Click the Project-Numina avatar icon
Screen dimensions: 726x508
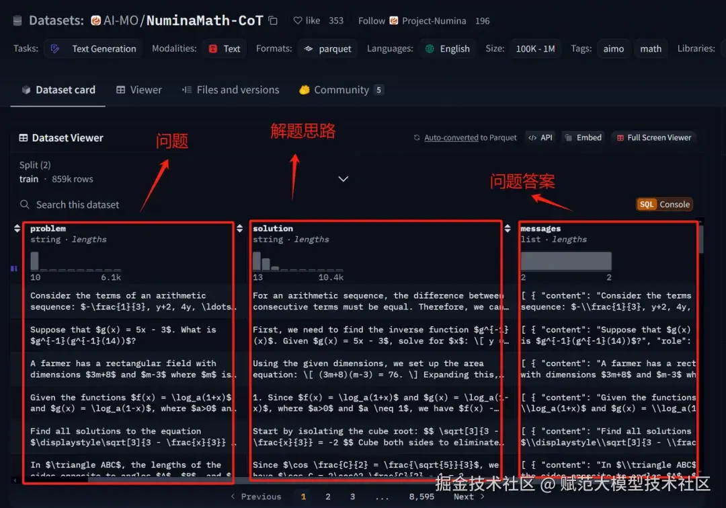pos(393,21)
